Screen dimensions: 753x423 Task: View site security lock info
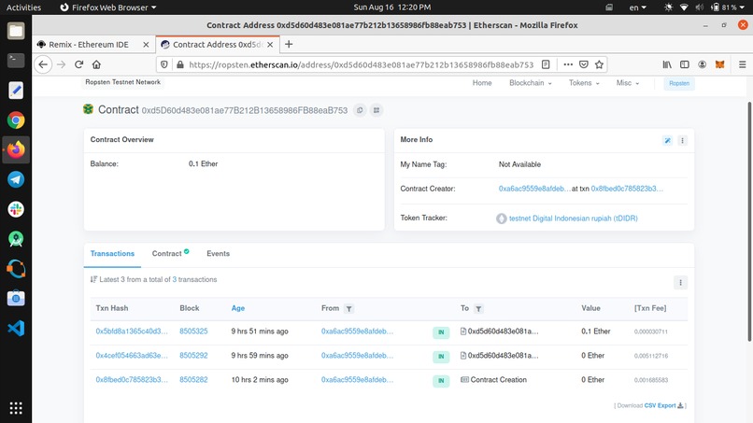coord(180,64)
